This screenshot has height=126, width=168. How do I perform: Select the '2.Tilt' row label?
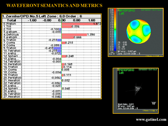(x=7, y=29)
